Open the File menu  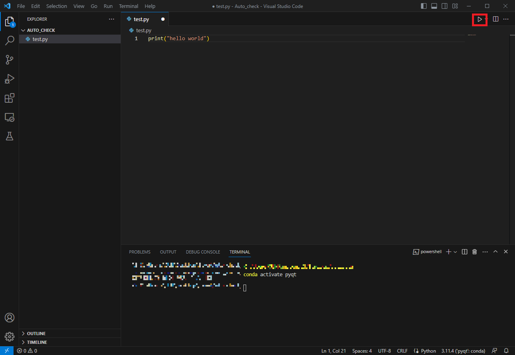[21, 6]
